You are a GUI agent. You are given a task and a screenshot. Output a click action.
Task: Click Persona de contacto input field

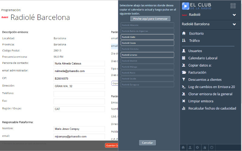(79, 64)
